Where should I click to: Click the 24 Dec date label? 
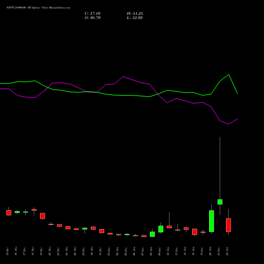coord(67,251)
